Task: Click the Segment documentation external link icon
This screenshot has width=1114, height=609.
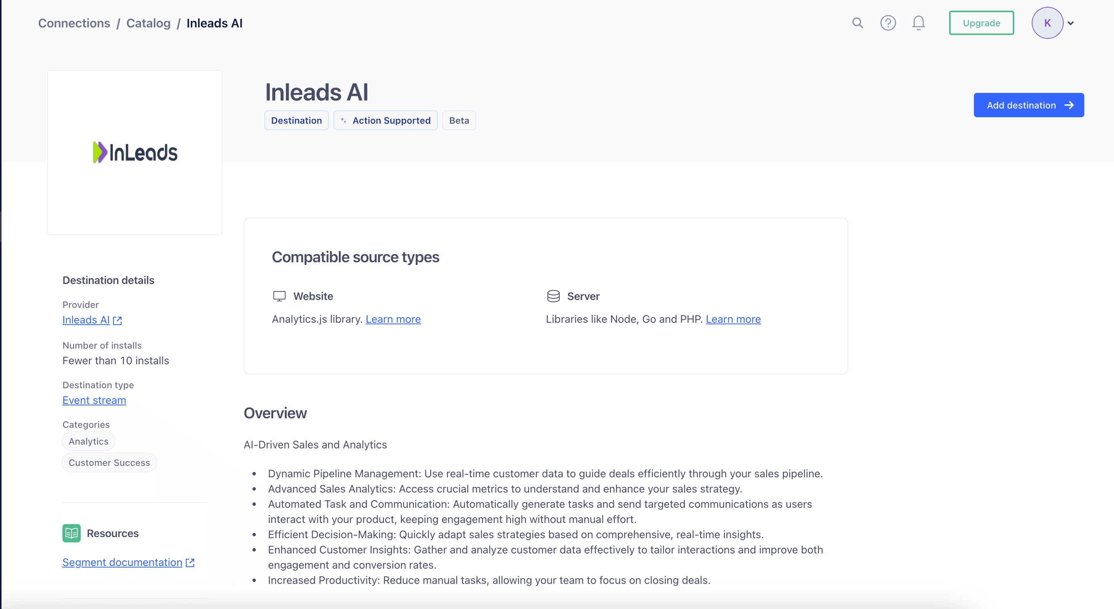Action: 190,562
